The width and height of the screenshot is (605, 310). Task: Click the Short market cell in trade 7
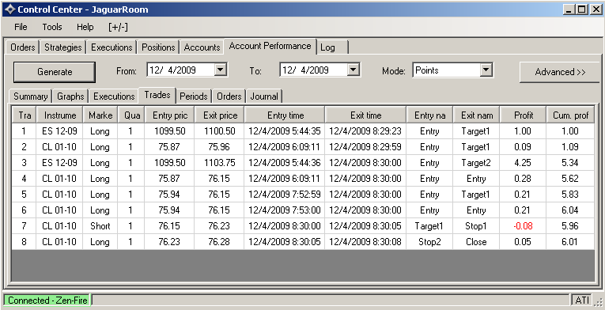100,226
